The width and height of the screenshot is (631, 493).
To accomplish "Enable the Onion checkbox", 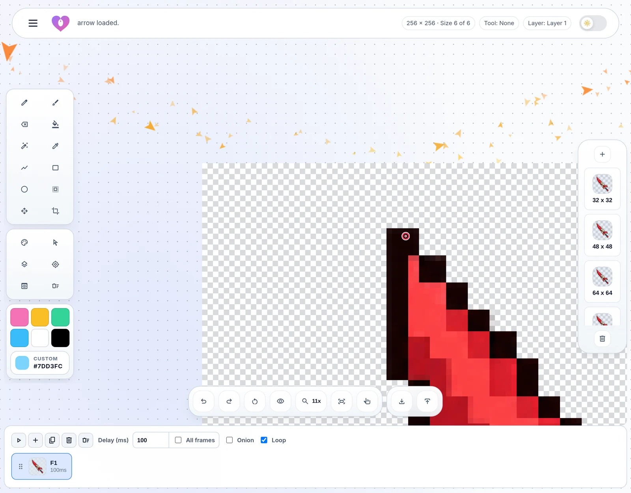I will [x=230, y=440].
